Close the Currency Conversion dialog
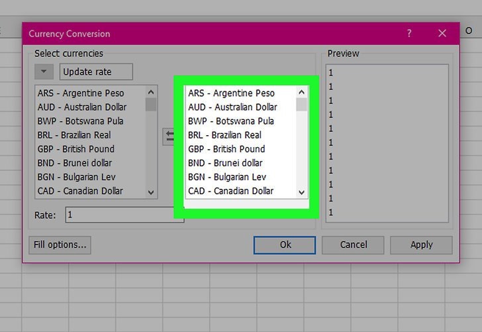The height and width of the screenshot is (332, 482). point(442,33)
